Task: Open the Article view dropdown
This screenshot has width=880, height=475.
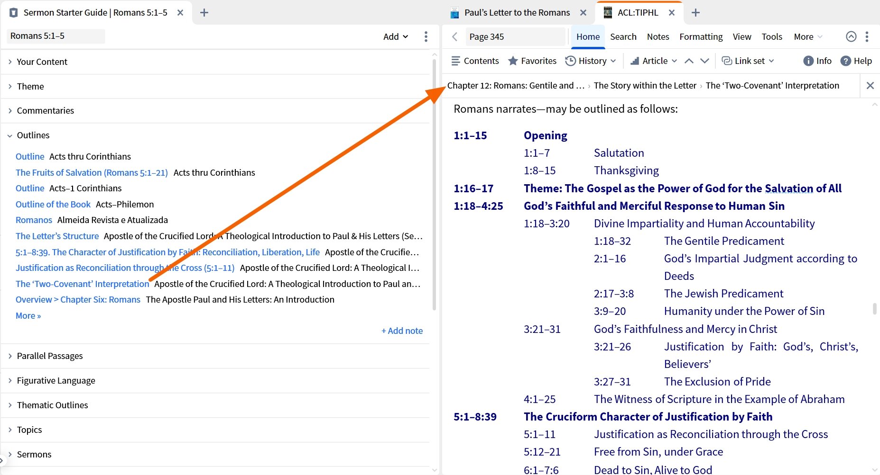Action: pos(653,61)
